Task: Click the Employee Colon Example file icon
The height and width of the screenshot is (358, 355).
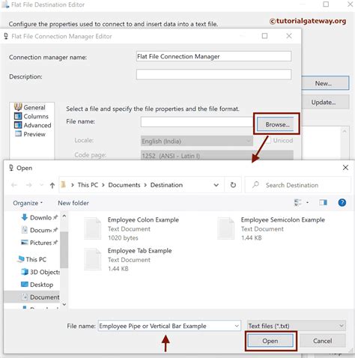Action: 93,228
